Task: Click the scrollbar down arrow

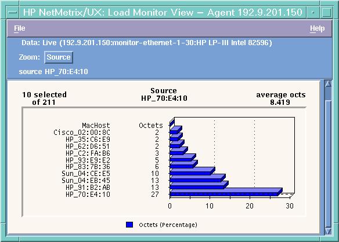Action: click(328, 231)
